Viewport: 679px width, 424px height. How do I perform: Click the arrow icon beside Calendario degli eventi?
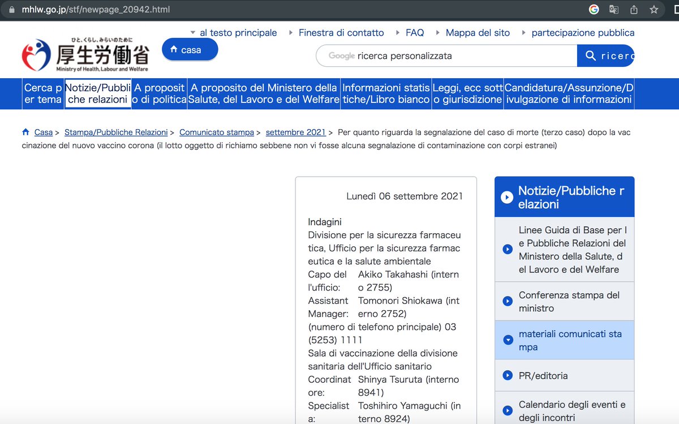tap(508, 411)
